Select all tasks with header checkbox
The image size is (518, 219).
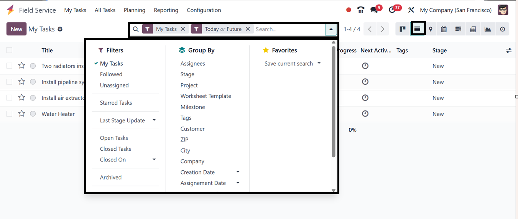click(9, 50)
